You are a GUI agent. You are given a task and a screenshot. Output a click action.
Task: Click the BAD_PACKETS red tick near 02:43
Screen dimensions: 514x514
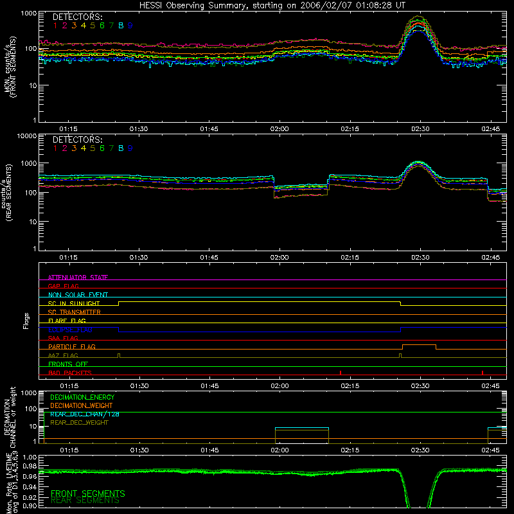pyautogui.click(x=483, y=373)
